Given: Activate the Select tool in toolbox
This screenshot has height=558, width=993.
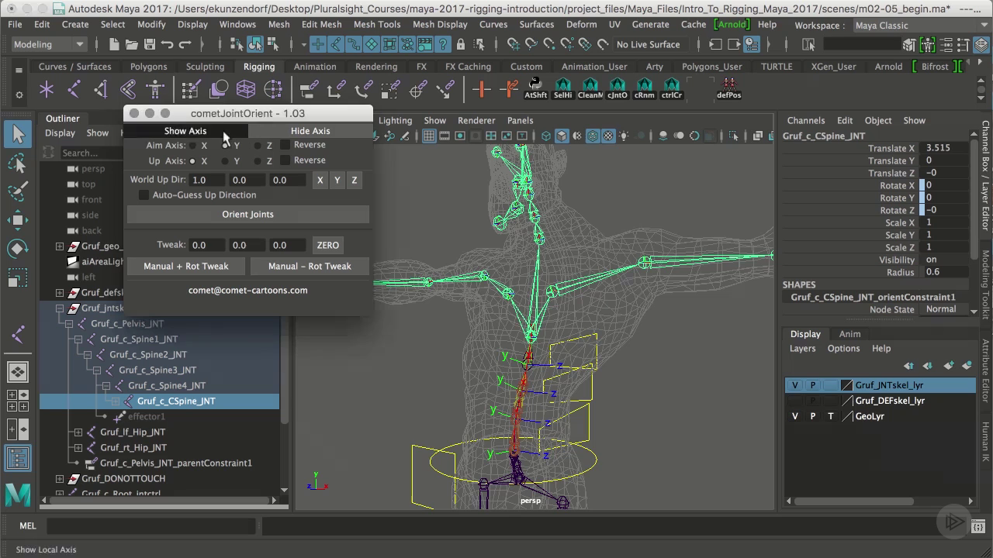Looking at the screenshot, I should pyautogui.click(x=18, y=134).
